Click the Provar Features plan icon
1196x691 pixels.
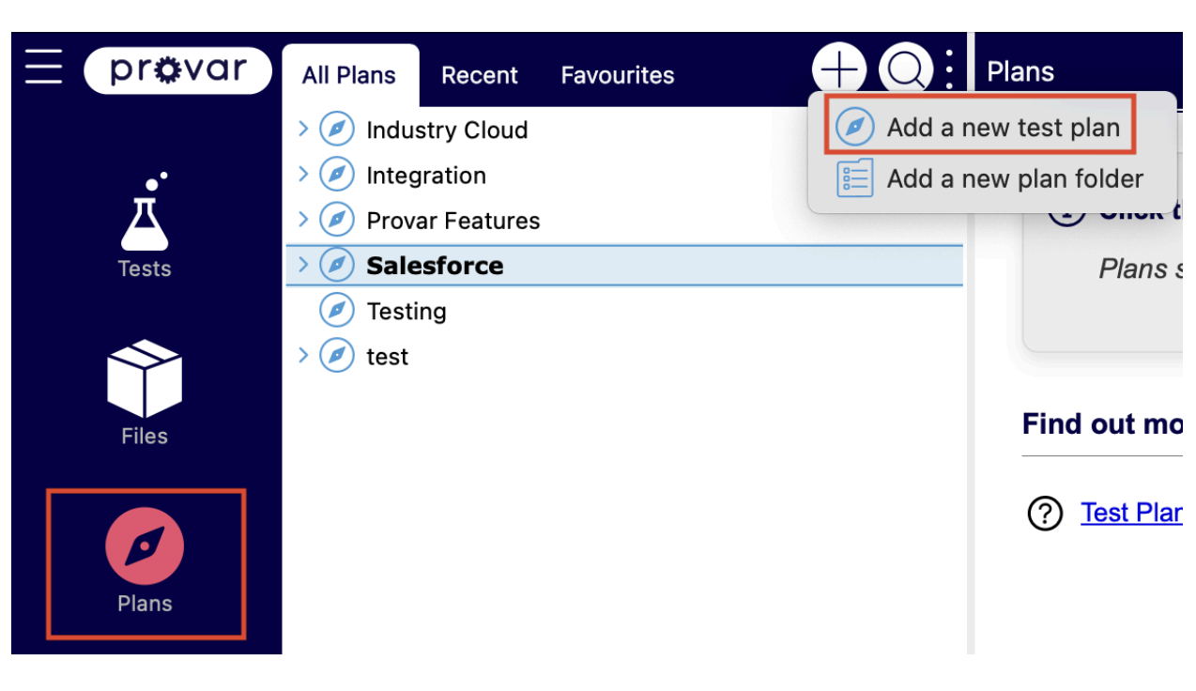click(337, 221)
